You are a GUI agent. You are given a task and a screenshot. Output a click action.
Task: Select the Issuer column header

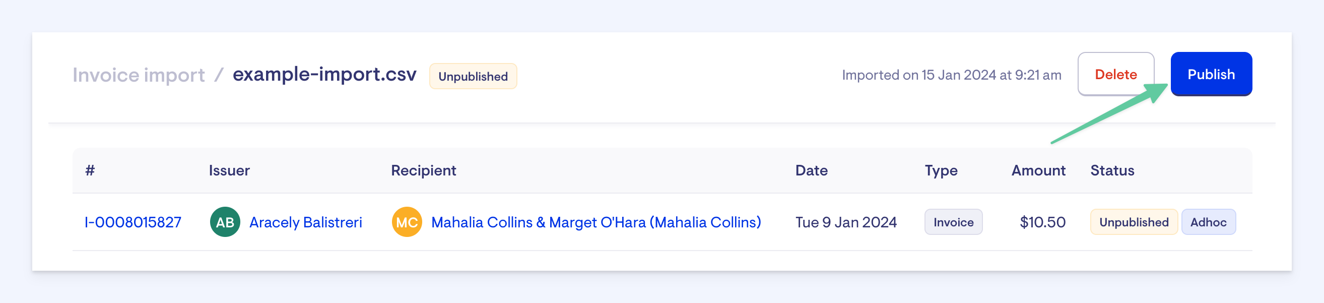(229, 170)
